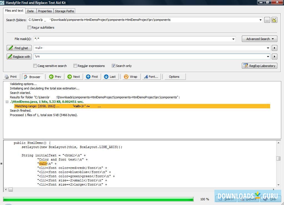Enable Wrap navigation
The width and height of the screenshot is (284, 205).
pyautogui.click(x=131, y=76)
